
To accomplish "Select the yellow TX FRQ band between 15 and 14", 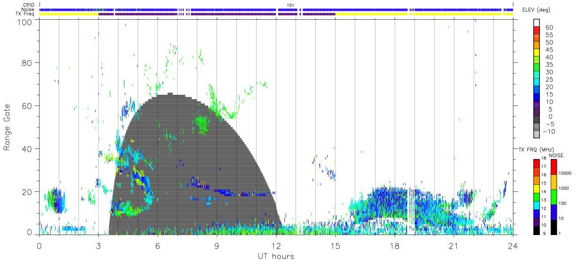I will (x=537, y=188).
